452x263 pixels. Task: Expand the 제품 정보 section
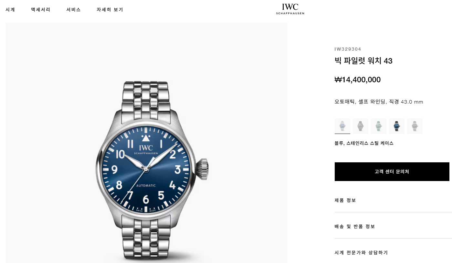tap(393, 200)
